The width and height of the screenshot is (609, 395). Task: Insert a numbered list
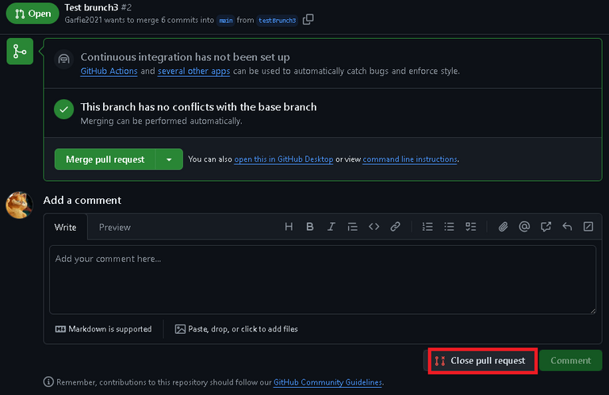coord(427,227)
